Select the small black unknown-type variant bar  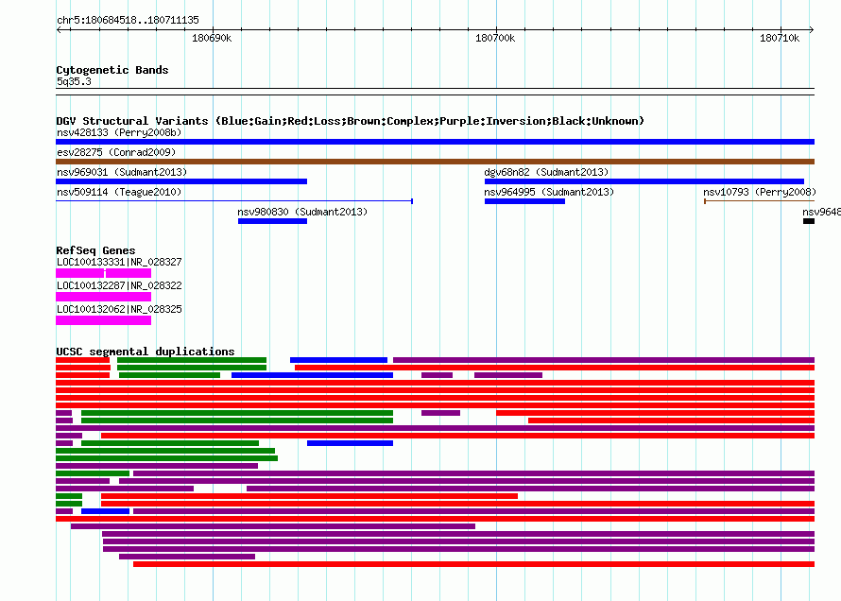(x=809, y=221)
